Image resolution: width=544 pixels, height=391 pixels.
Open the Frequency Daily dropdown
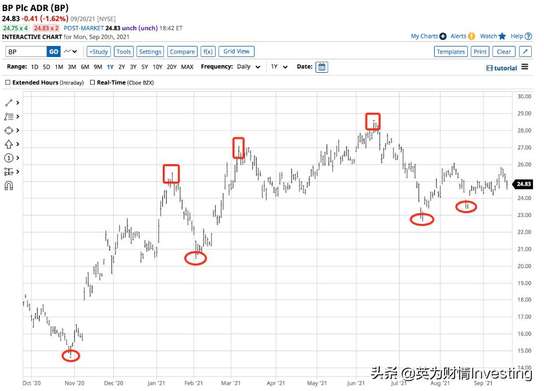click(248, 67)
